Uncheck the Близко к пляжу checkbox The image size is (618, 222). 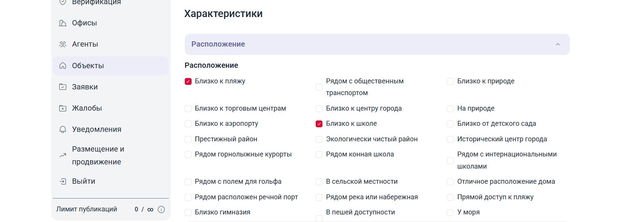188,81
